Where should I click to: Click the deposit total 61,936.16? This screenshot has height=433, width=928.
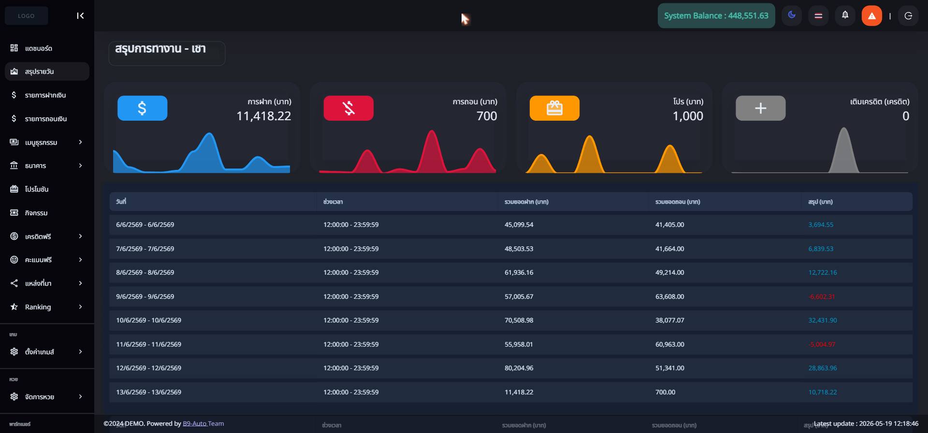pos(519,273)
